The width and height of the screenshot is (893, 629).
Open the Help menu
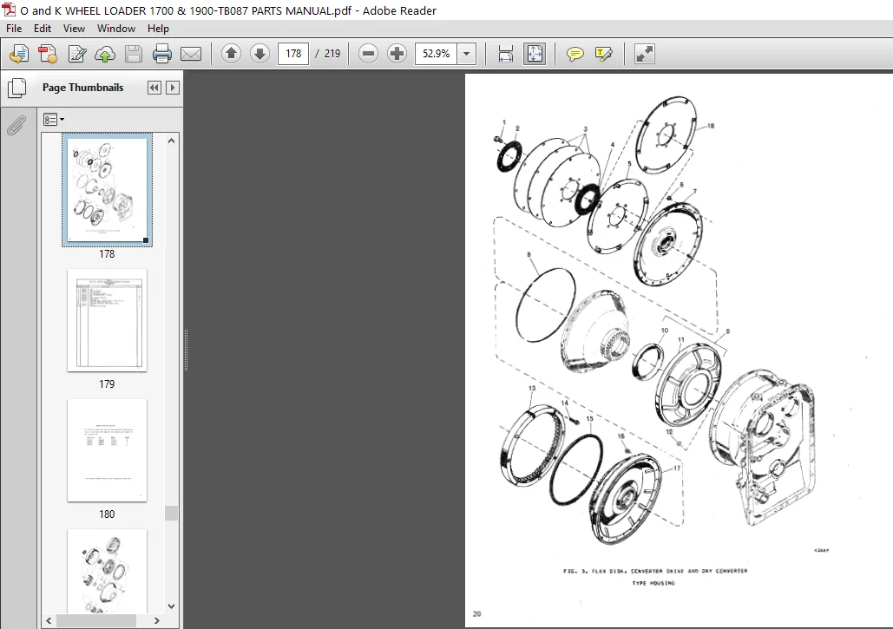[158, 29]
